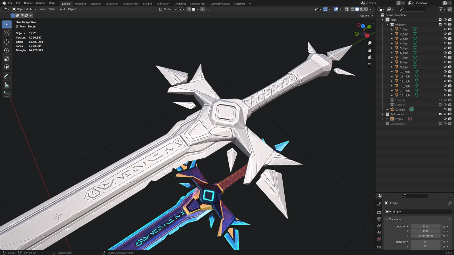This screenshot has width=454, height=255.
Task: Switch to the Shading workspace tab
Action: (x=148, y=3)
